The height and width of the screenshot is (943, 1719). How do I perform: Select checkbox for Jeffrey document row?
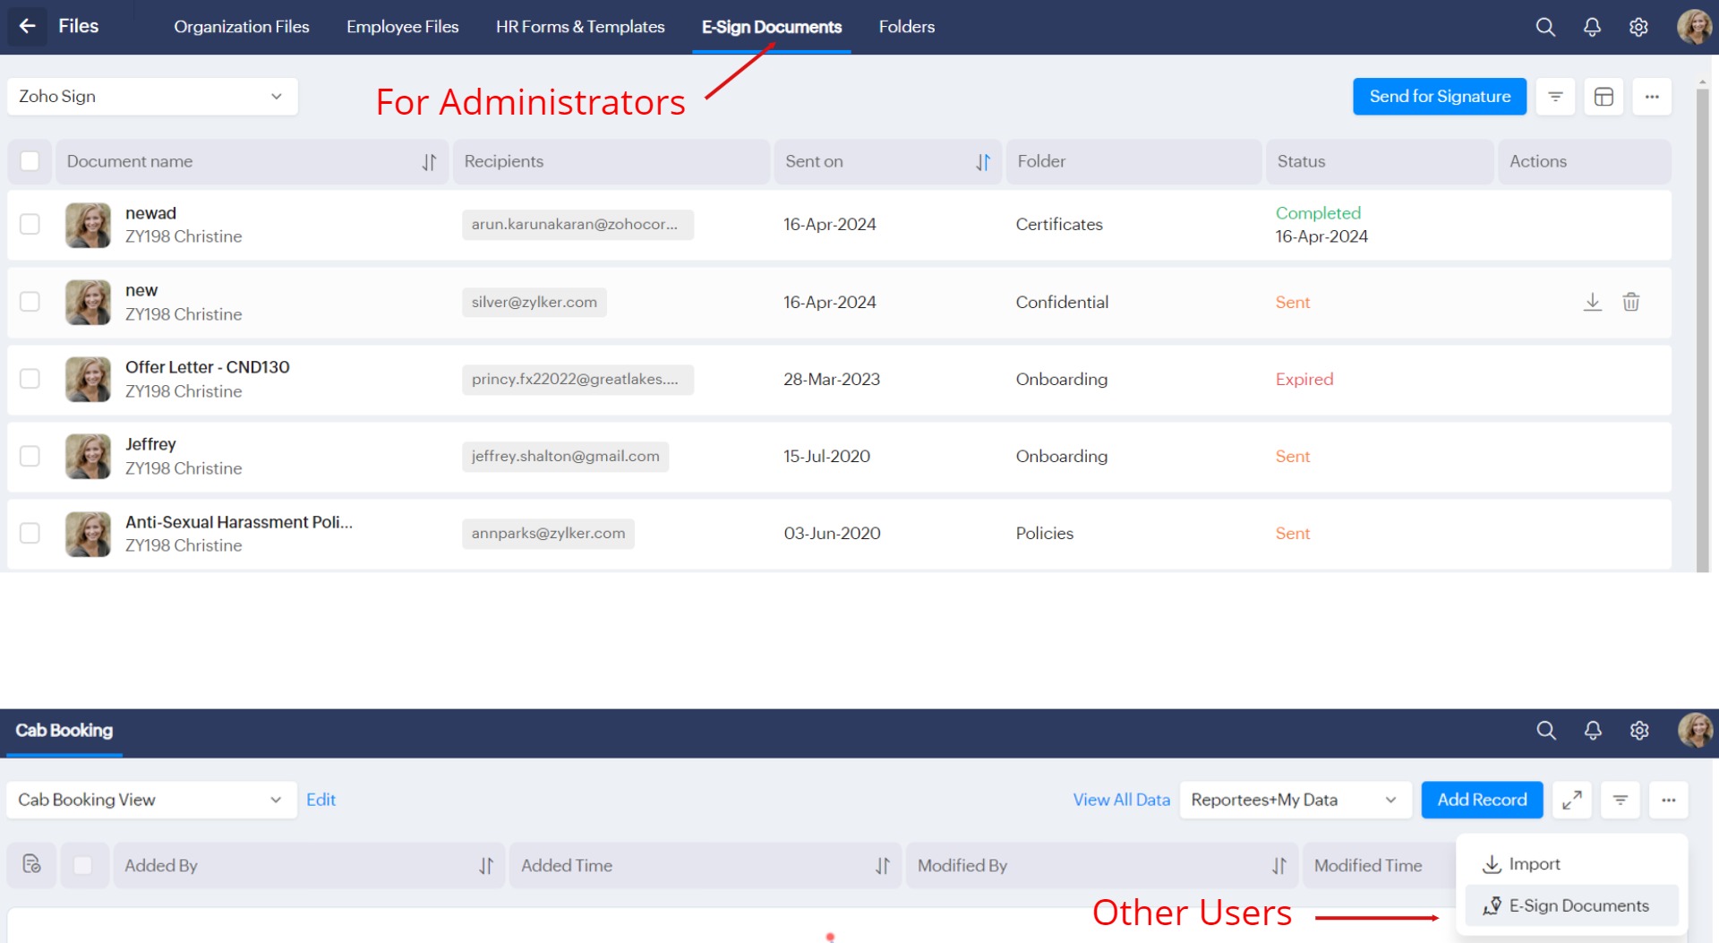click(30, 456)
